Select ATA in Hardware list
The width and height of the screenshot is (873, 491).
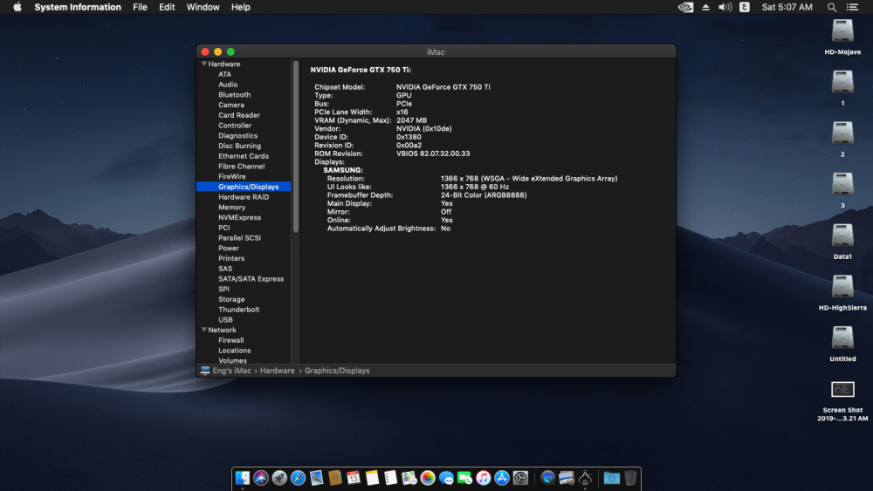click(x=225, y=74)
